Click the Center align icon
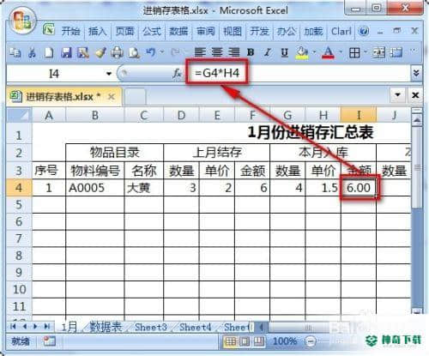 click(x=217, y=52)
